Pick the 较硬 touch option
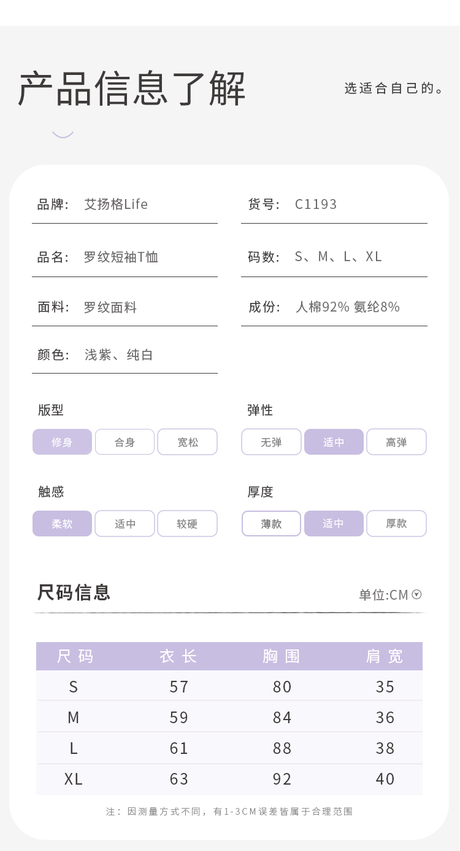This screenshot has width=460, height=851. click(x=188, y=524)
